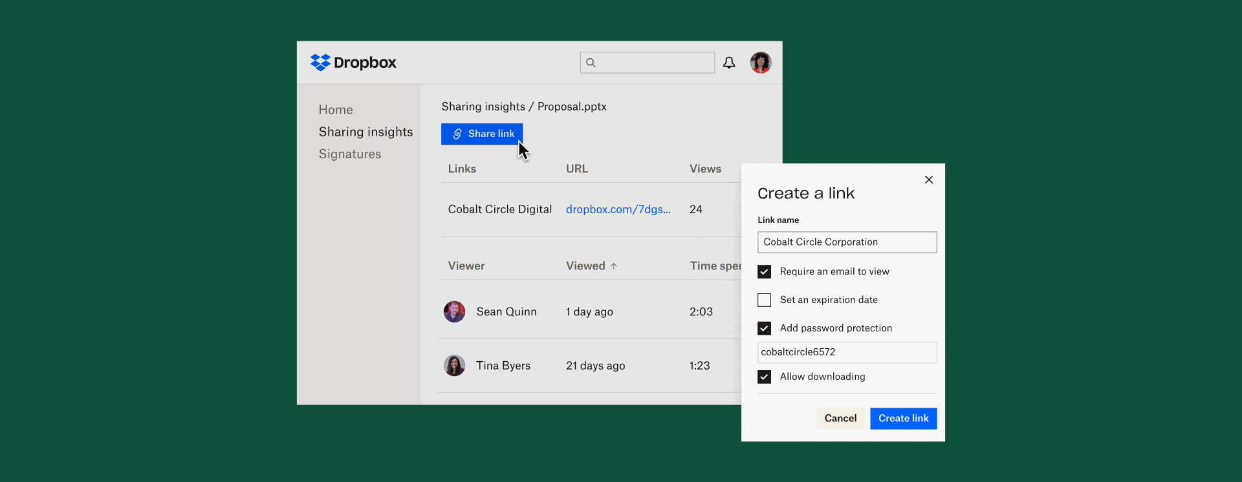Click the Share link button
1242x482 pixels.
(x=482, y=134)
